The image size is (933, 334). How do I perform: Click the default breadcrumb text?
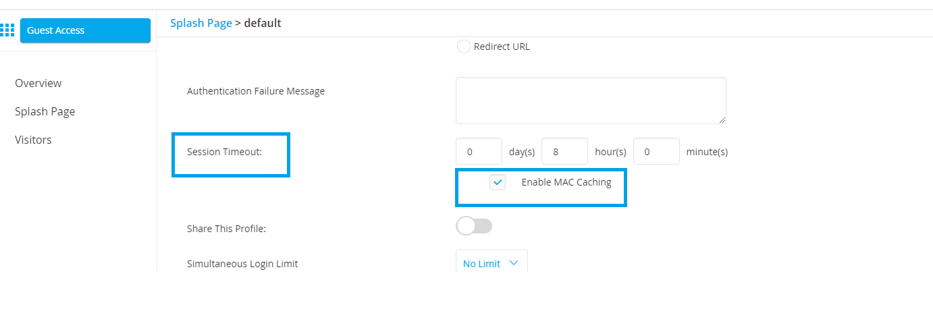(x=263, y=23)
